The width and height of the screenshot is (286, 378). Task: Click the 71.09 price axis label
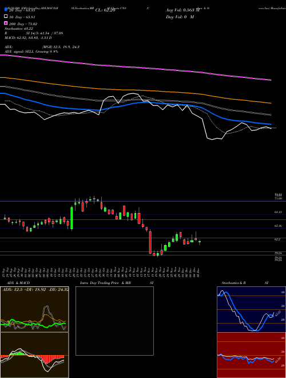[278, 198]
